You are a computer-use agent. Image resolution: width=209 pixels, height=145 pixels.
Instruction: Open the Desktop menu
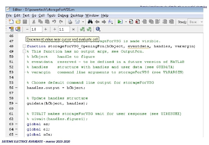(x=77, y=16)
